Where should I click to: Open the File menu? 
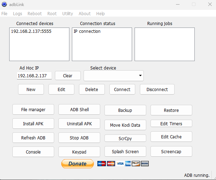point(4,13)
